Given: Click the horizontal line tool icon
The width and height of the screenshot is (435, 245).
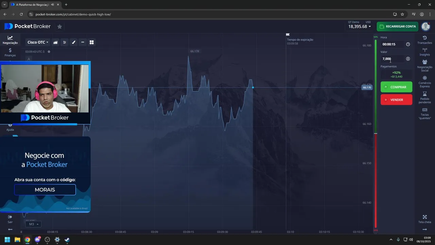Looking at the screenshot, I should tap(83, 42).
